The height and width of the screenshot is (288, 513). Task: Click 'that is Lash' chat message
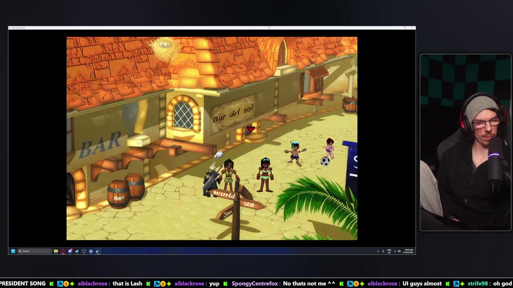tap(127, 284)
